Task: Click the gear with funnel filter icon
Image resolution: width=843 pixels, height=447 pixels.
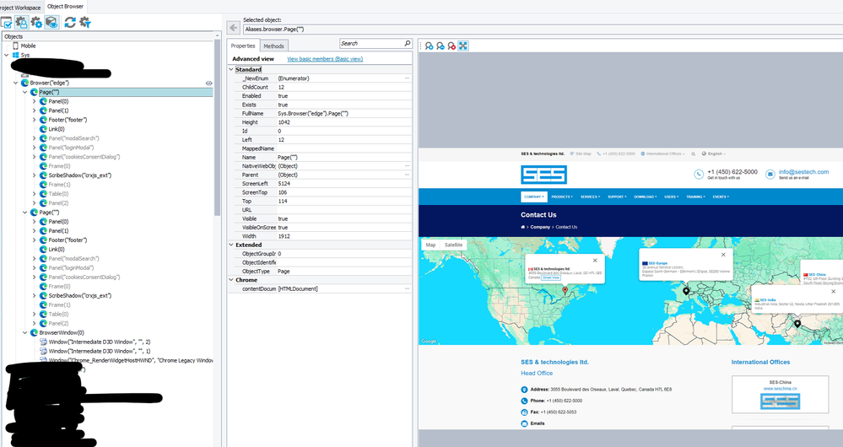Action: pyautogui.click(x=85, y=22)
